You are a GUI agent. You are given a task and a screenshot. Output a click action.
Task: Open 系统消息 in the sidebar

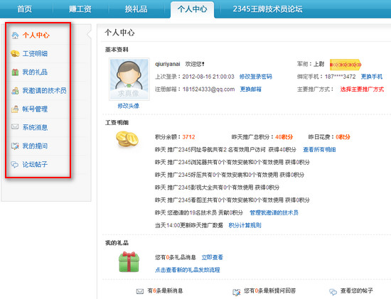point(35,128)
